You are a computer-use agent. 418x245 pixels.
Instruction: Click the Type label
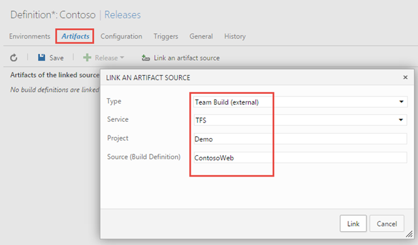114,101
